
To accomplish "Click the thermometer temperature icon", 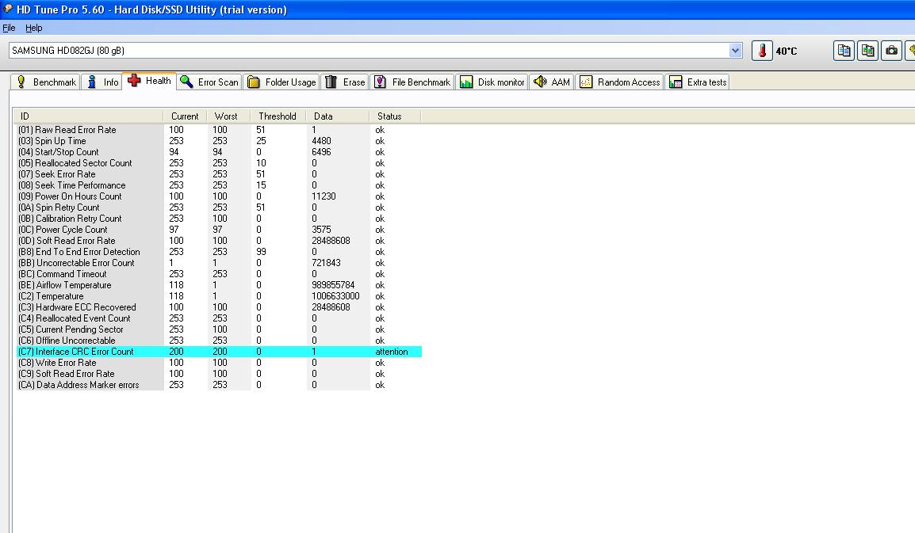I will (762, 51).
